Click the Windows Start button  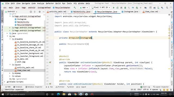coord(3,94)
